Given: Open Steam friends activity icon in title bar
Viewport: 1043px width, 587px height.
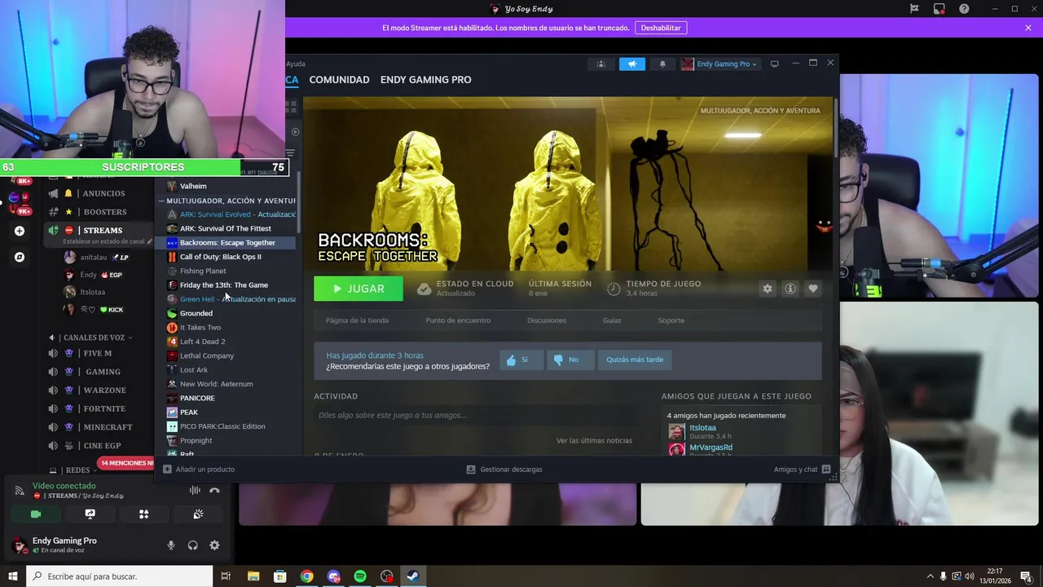Looking at the screenshot, I should tap(601, 64).
